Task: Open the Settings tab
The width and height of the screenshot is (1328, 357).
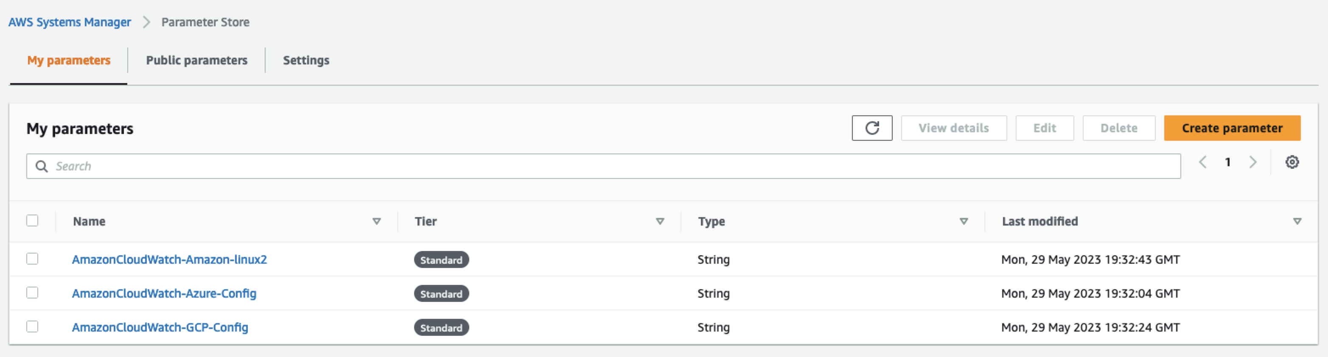Action: click(306, 60)
